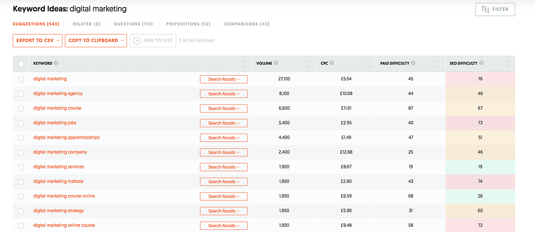
Task: Click the SEO difficulty cell showing 19
Action: click(x=480, y=167)
